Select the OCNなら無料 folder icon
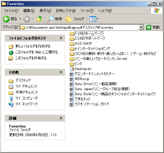The image size is (164, 153). [72, 54]
